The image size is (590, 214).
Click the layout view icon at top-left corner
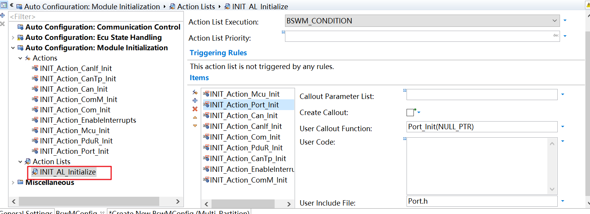pyautogui.click(x=4, y=5)
